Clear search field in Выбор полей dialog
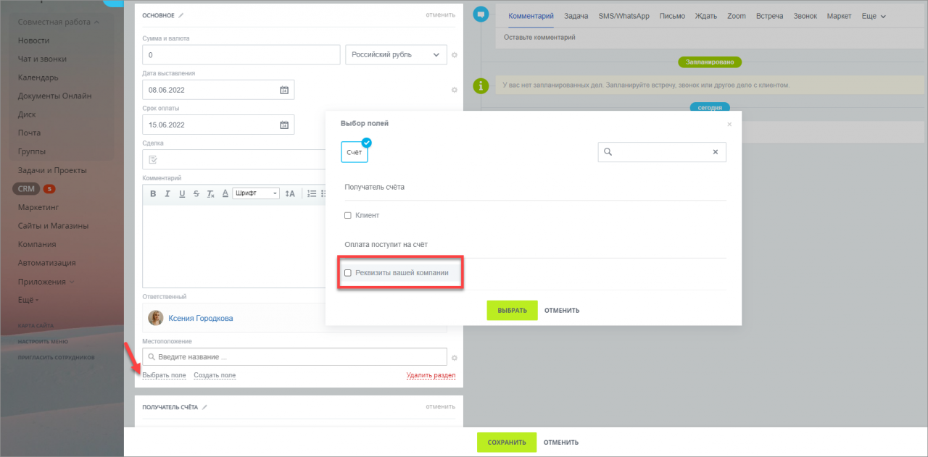The height and width of the screenshot is (457, 928). (715, 152)
